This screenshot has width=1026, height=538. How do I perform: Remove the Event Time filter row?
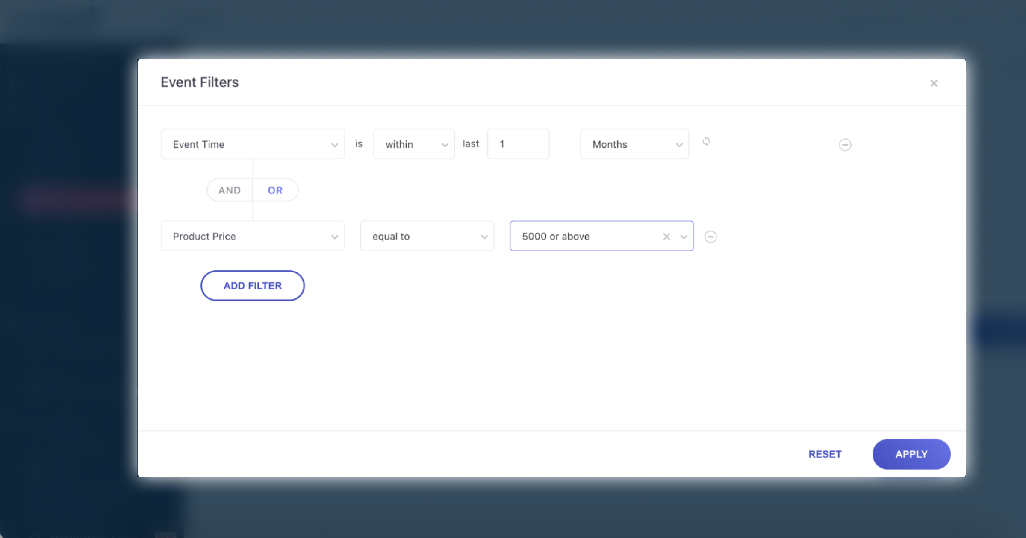pyautogui.click(x=845, y=145)
